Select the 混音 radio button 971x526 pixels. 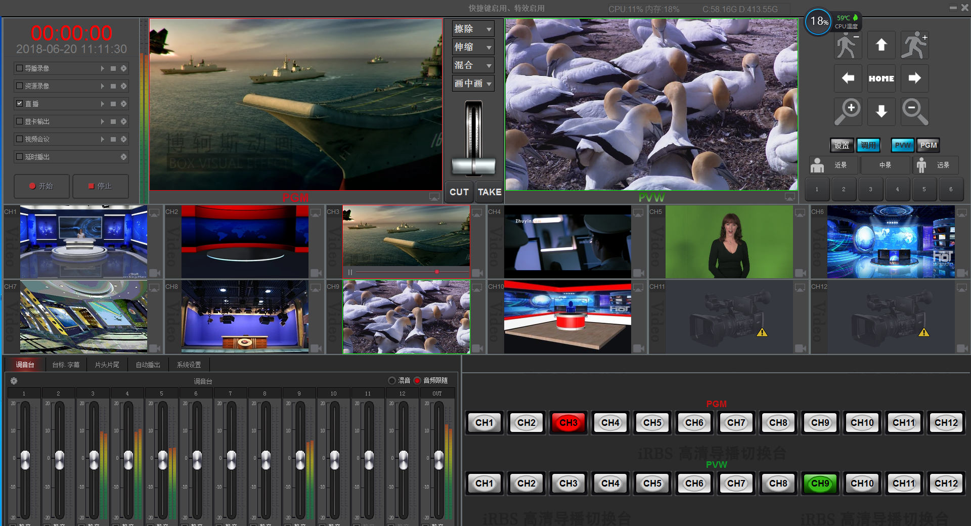(x=392, y=380)
